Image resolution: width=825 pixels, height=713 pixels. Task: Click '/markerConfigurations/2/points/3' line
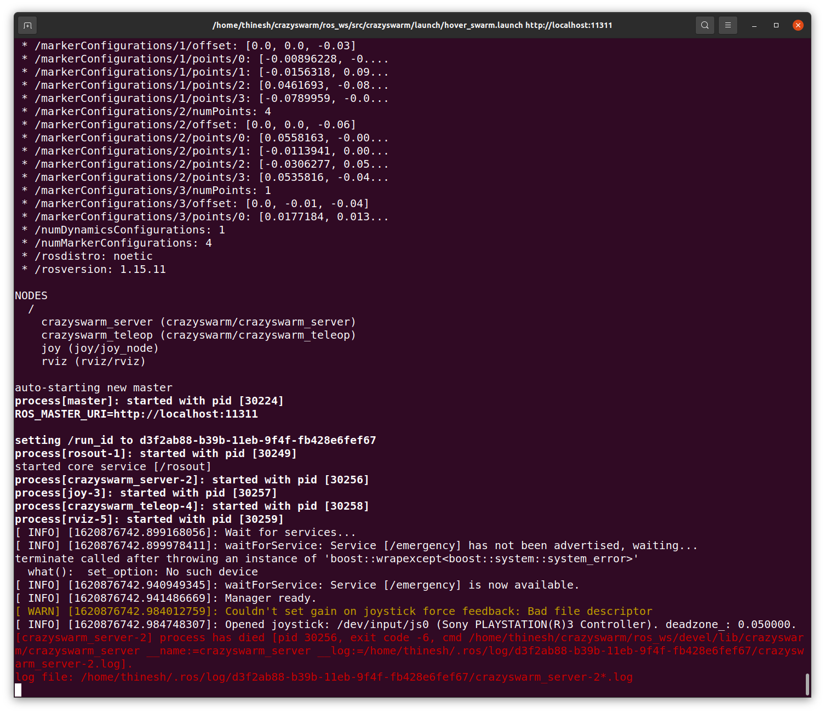tap(205, 178)
